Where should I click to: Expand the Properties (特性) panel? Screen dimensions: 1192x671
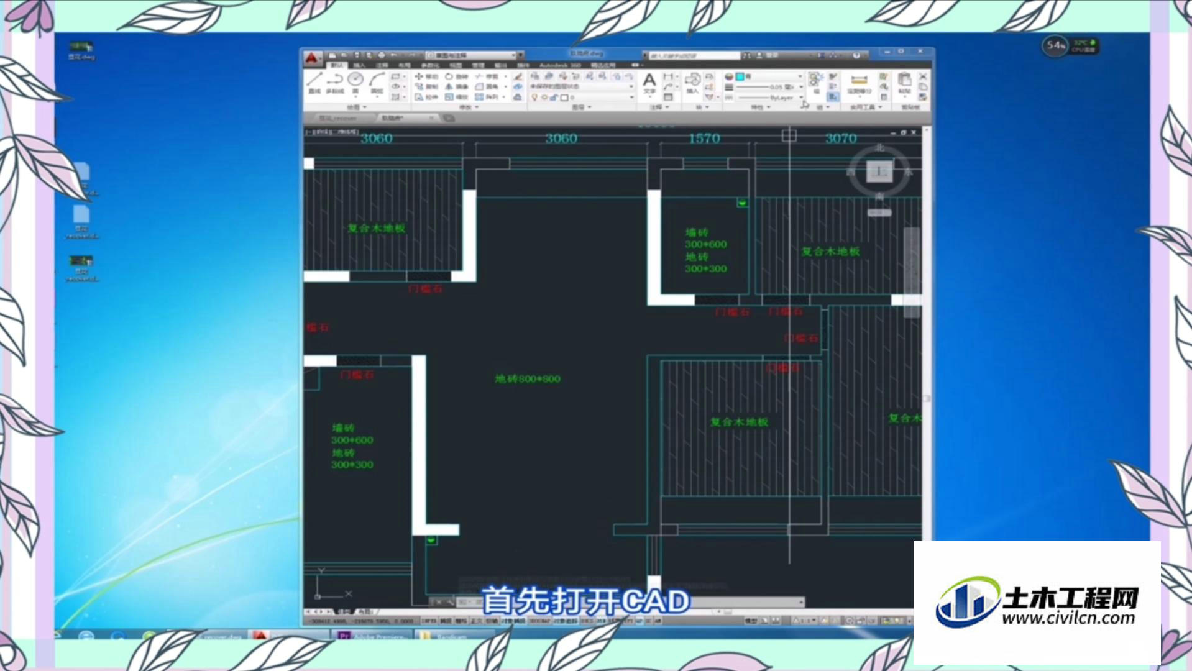coord(760,107)
